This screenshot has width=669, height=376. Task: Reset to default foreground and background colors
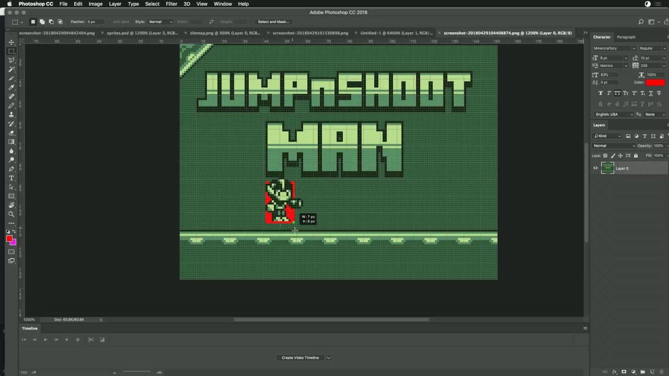click(8, 231)
